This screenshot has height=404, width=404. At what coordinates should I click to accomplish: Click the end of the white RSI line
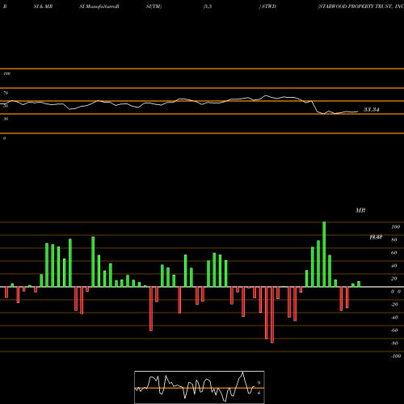point(358,112)
